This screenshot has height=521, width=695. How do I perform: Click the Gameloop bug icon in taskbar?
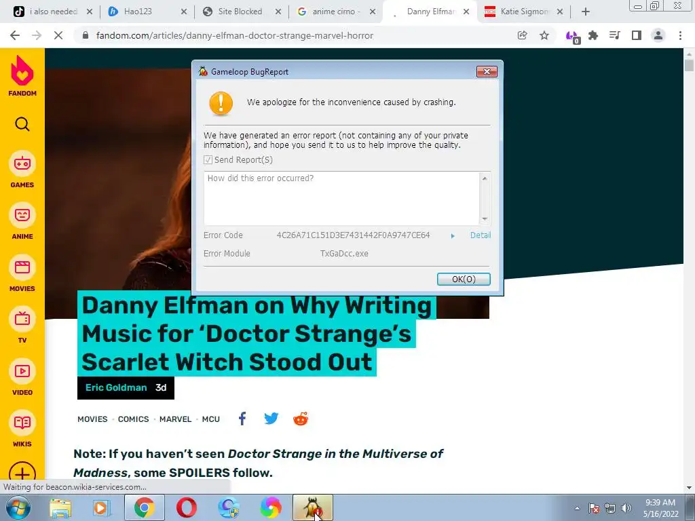(312, 507)
